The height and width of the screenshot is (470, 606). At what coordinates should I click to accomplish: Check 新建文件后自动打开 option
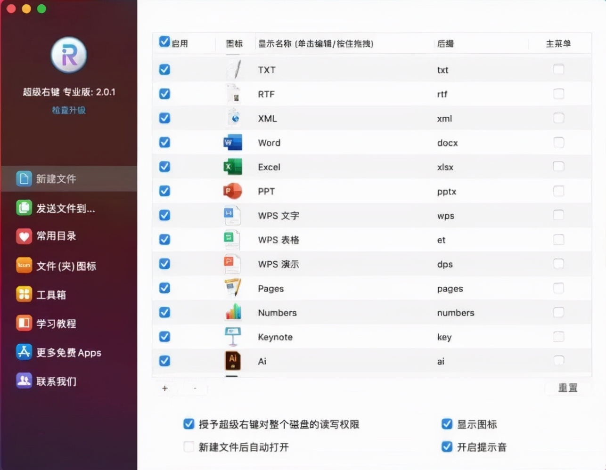tap(188, 446)
